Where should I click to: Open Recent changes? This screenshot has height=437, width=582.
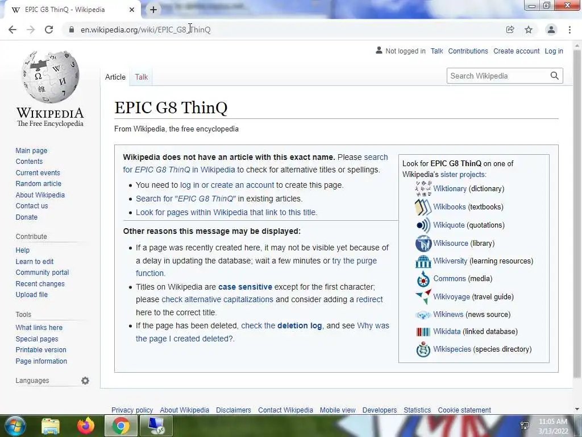click(40, 284)
